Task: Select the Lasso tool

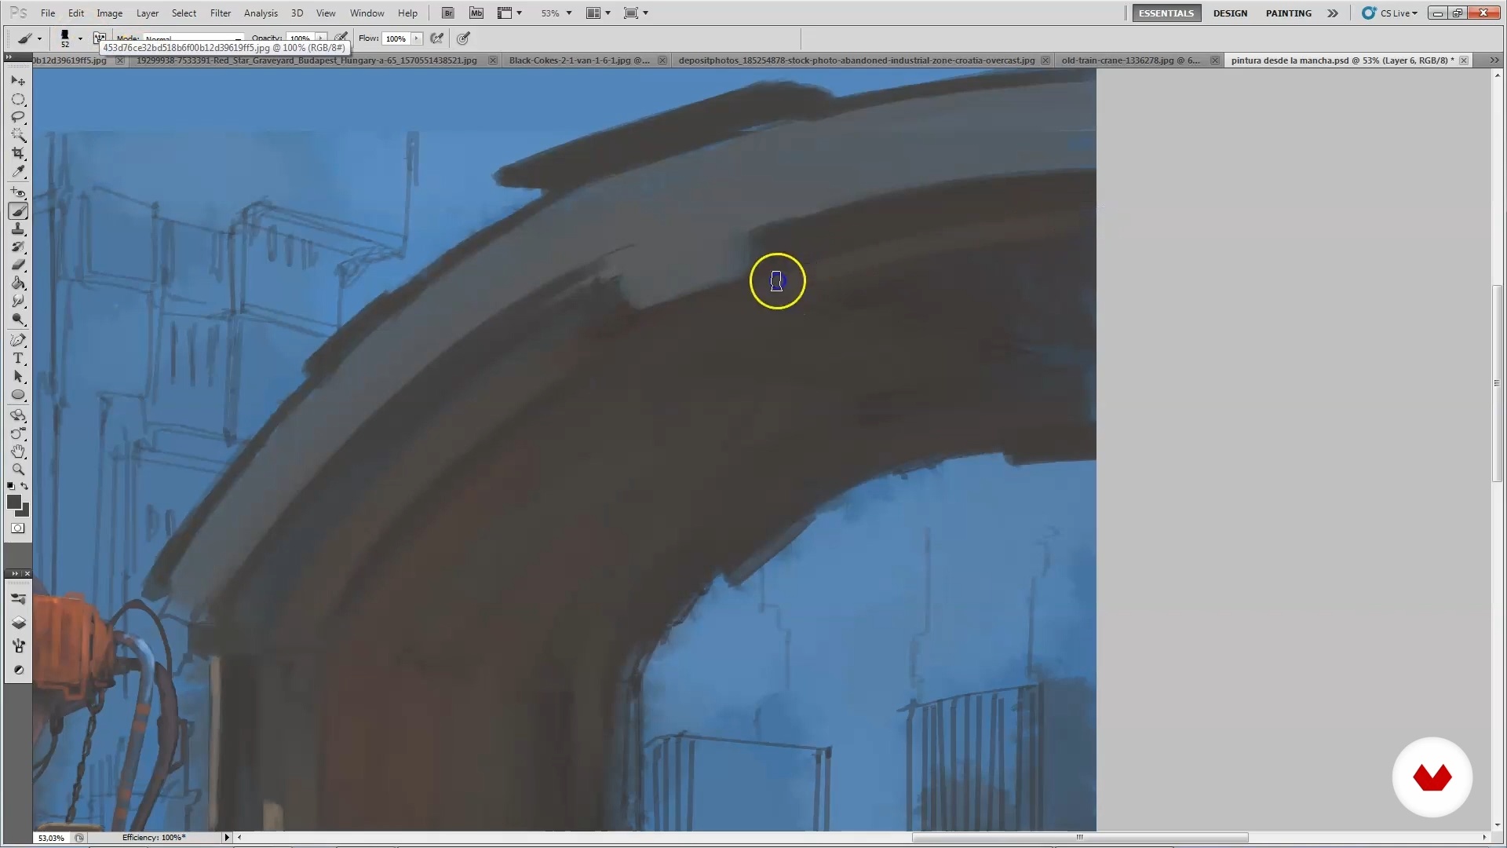Action: tap(18, 117)
